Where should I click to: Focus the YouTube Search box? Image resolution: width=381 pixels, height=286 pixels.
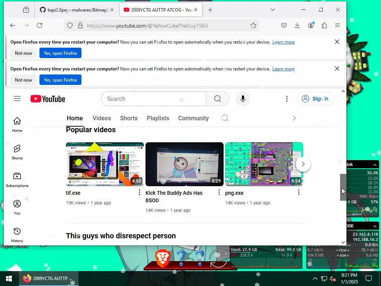point(154,99)
